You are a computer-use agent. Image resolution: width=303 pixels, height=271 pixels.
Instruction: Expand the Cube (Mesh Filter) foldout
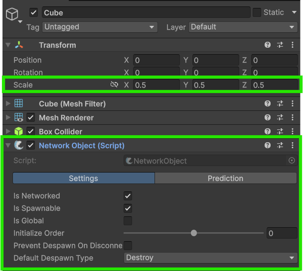8,103
